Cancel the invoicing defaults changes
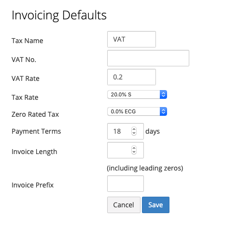 pos(124,205)
